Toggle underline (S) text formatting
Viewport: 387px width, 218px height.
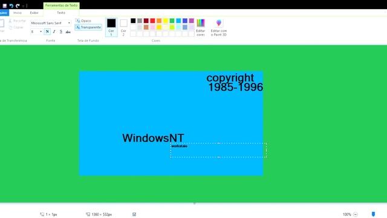(61, 31)
